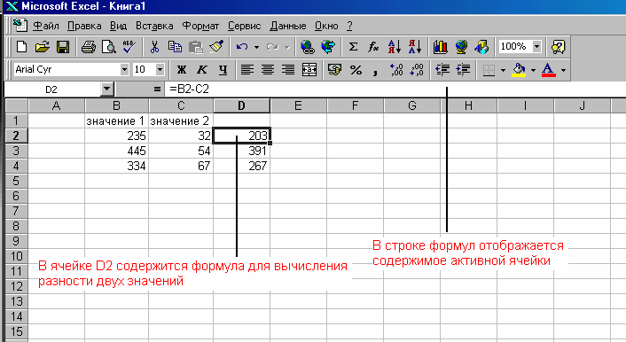Paste with the clipboard icon
The width and height of the screenshot is (626, 342).
(x=195, y=47)
